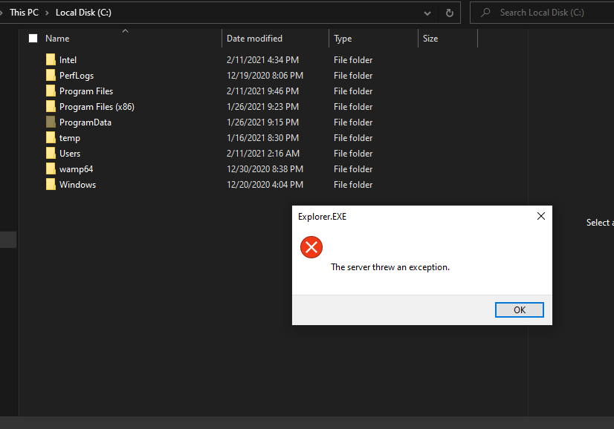614x429 pixels.
Task: Dismiss the error with the OK button
Action: coord(519,310)
